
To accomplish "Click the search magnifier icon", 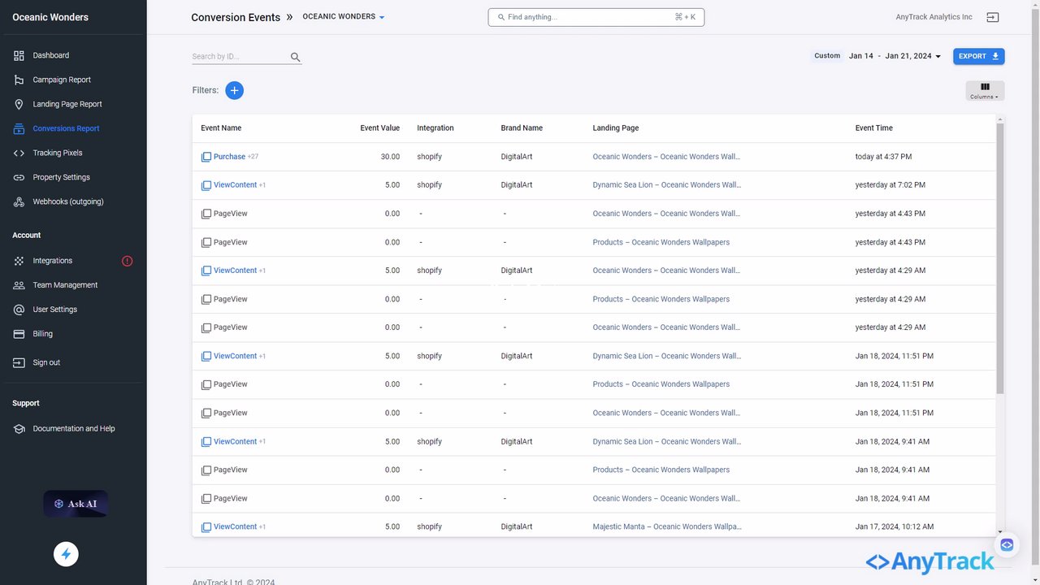I will 296,58.
